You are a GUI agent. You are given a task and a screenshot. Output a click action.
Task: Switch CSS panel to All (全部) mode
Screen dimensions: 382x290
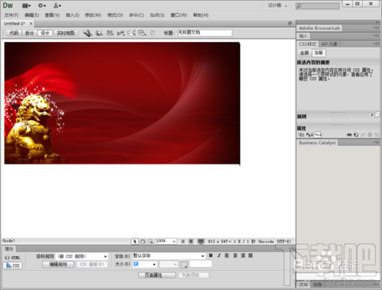pyautogui.click(x=305, y=53)
